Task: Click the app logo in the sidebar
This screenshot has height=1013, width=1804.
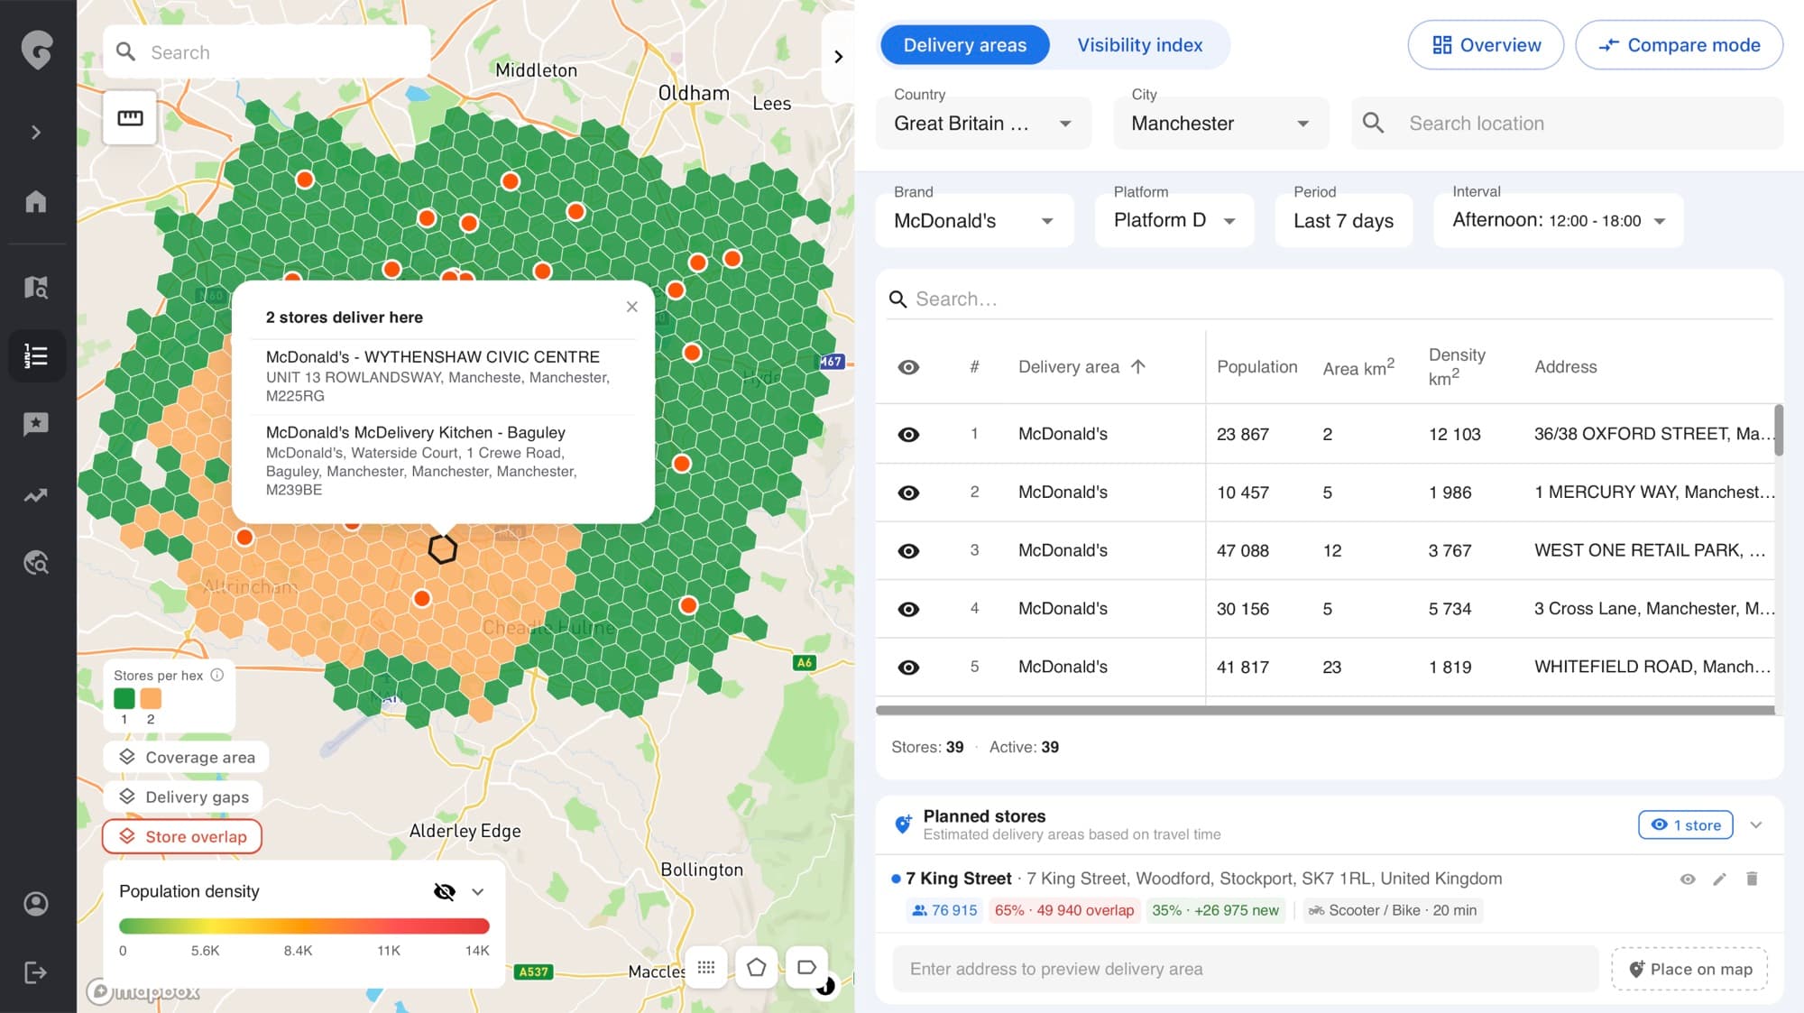Action: tap(37, 51)
